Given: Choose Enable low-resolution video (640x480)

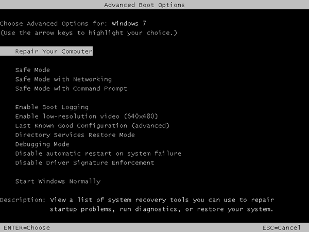Looking at the screenshot, I should [x=86, y=117].
